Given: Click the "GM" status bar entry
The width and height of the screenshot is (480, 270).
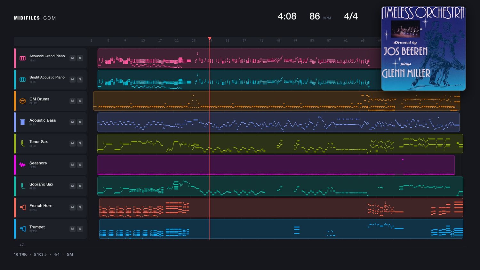Looking at the screenshot, I should (70, 255).
